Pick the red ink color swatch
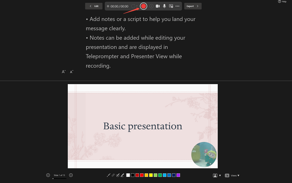The image size is (292, 183). pos(142,175)
